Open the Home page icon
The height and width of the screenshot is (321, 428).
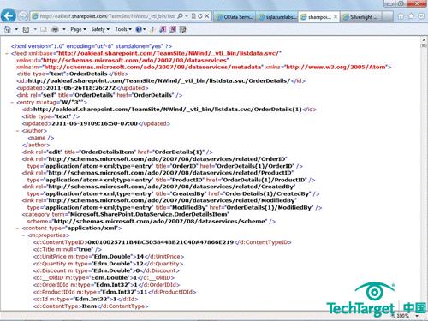(401, 16)
